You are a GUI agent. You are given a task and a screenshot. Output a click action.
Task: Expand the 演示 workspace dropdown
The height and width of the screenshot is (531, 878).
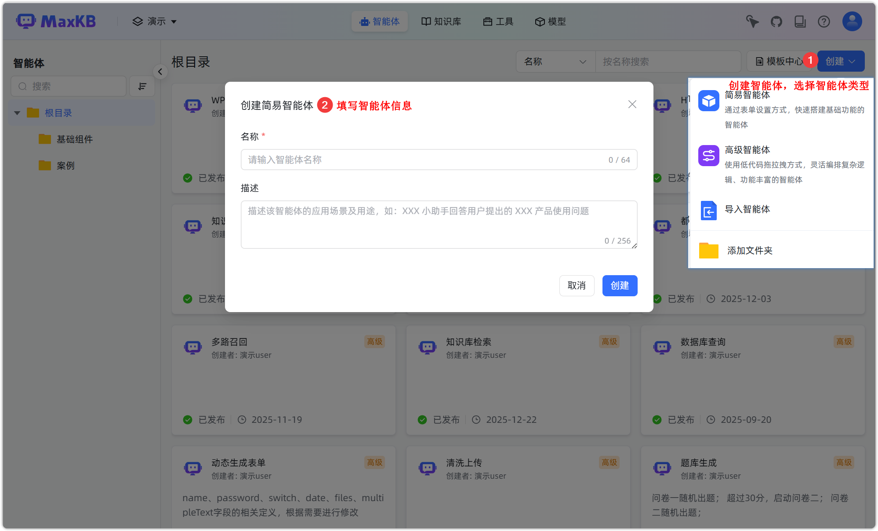pos(155,22)
